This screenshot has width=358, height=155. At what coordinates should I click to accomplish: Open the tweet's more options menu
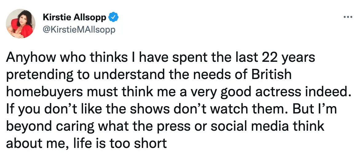[x=348, y=17]
